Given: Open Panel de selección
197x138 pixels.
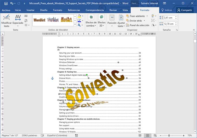Looking at the screenshot, I should (x=138, y=25).
